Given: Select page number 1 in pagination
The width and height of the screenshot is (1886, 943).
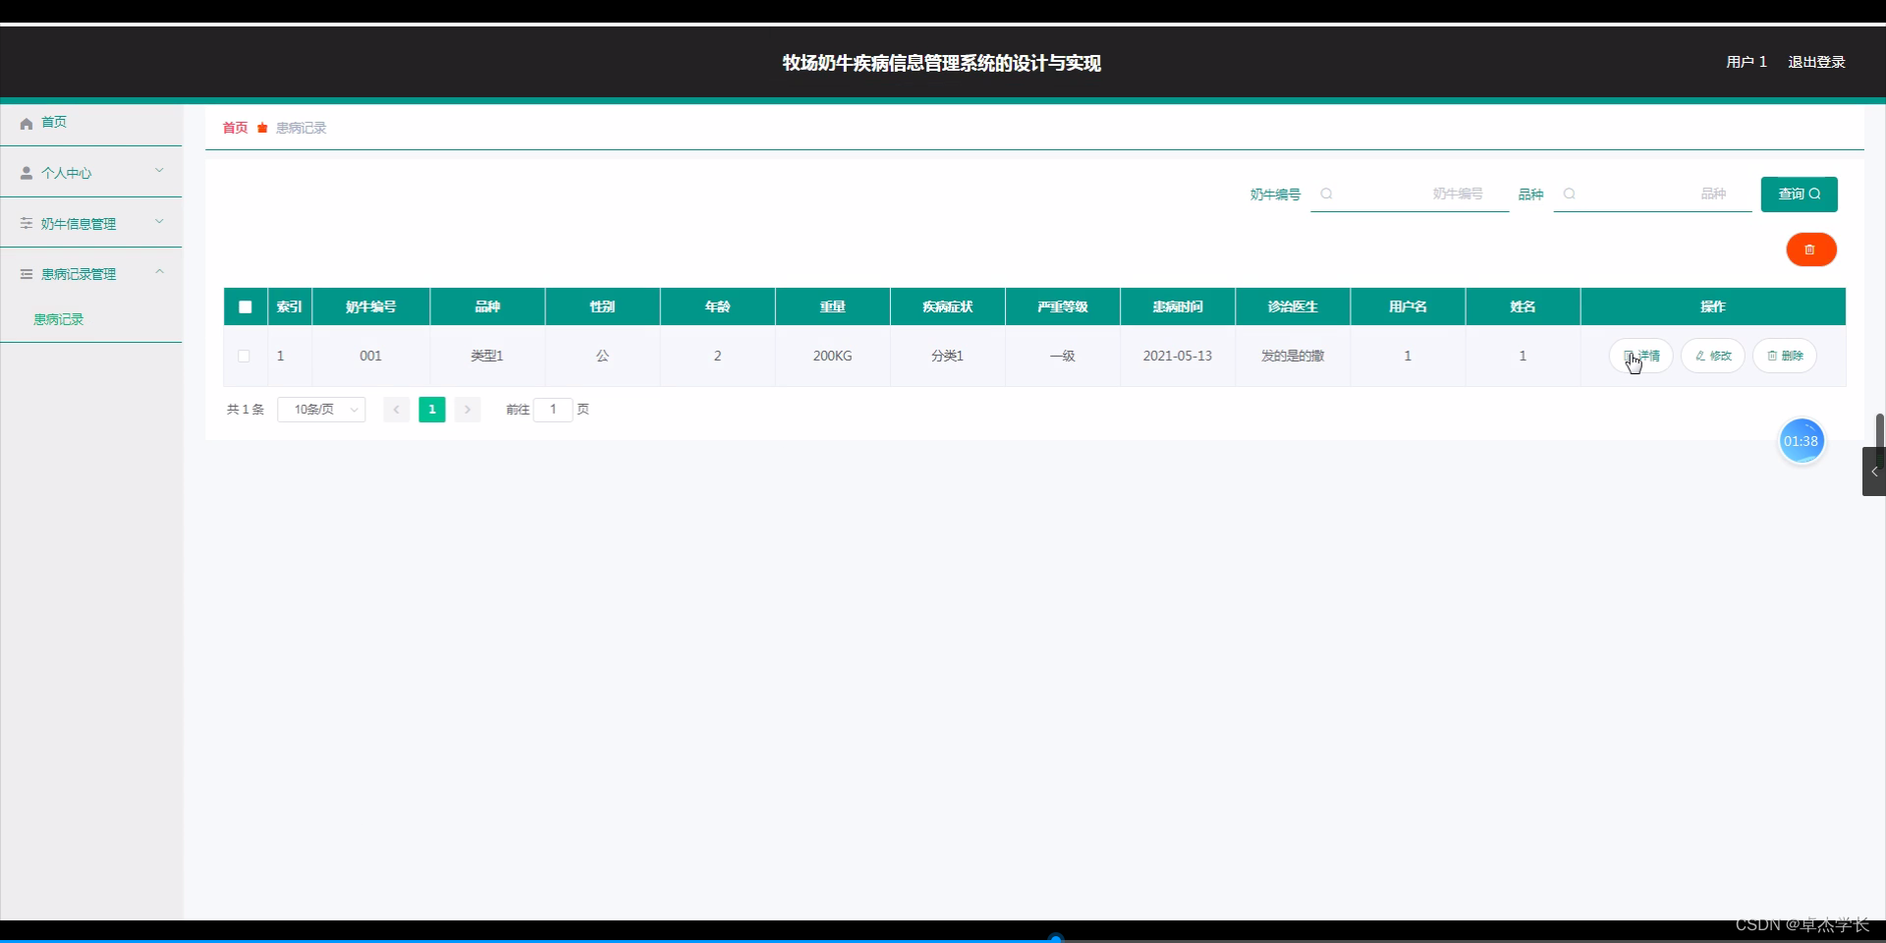Looking at the screenshot, I should [x=432, y=410].
